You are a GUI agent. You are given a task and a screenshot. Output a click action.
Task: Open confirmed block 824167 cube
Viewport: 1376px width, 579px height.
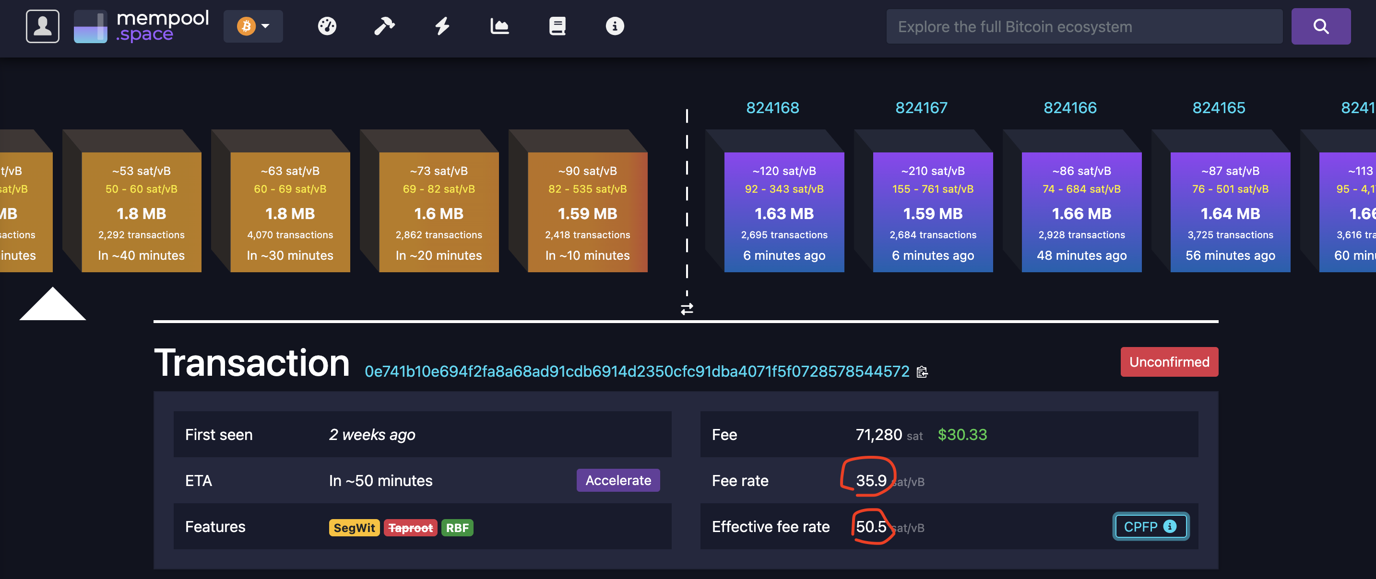point(933,212)
